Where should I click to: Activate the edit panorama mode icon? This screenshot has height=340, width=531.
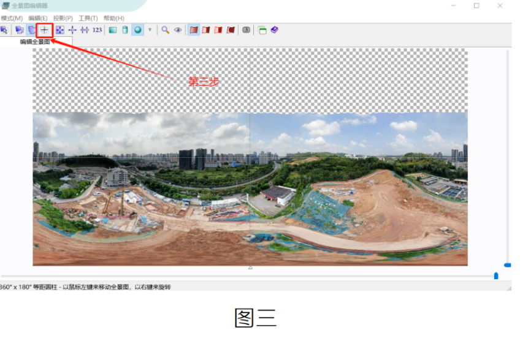coord(31,30)
